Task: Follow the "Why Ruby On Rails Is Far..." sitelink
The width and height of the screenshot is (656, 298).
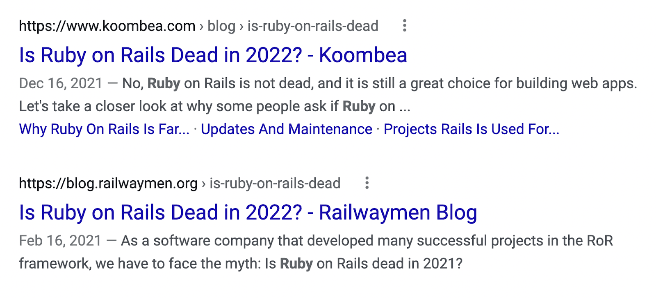Action: click(x=104, y=129)
